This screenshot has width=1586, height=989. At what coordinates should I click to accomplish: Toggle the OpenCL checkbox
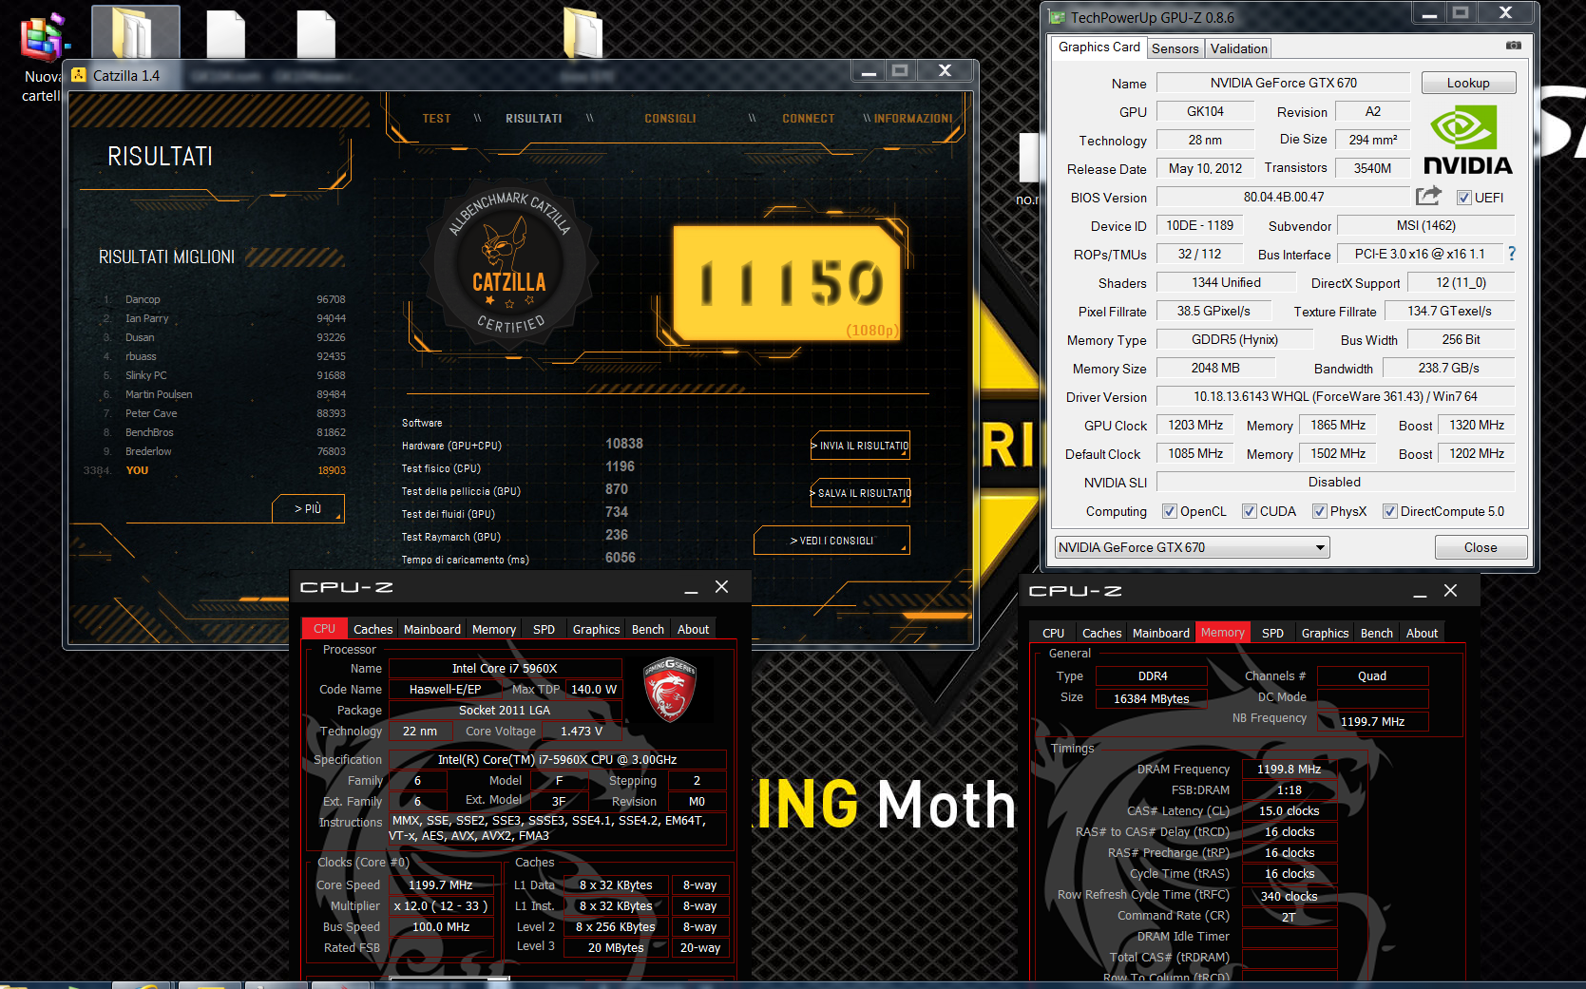(1170, 511)
